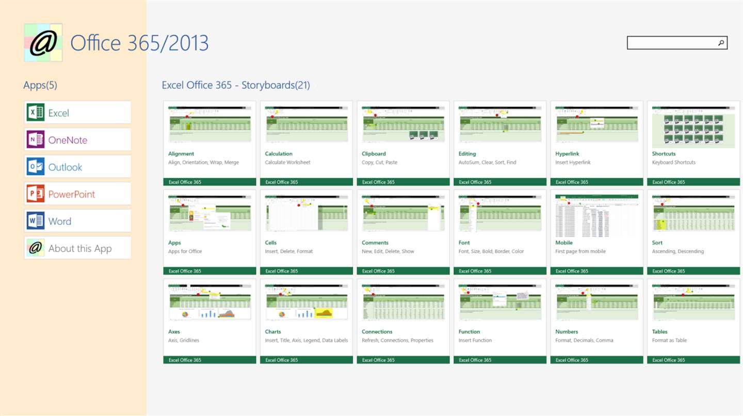Click the Outlook app icon
743x416 pixels.
pyautogui.click(x=36, y=167)
